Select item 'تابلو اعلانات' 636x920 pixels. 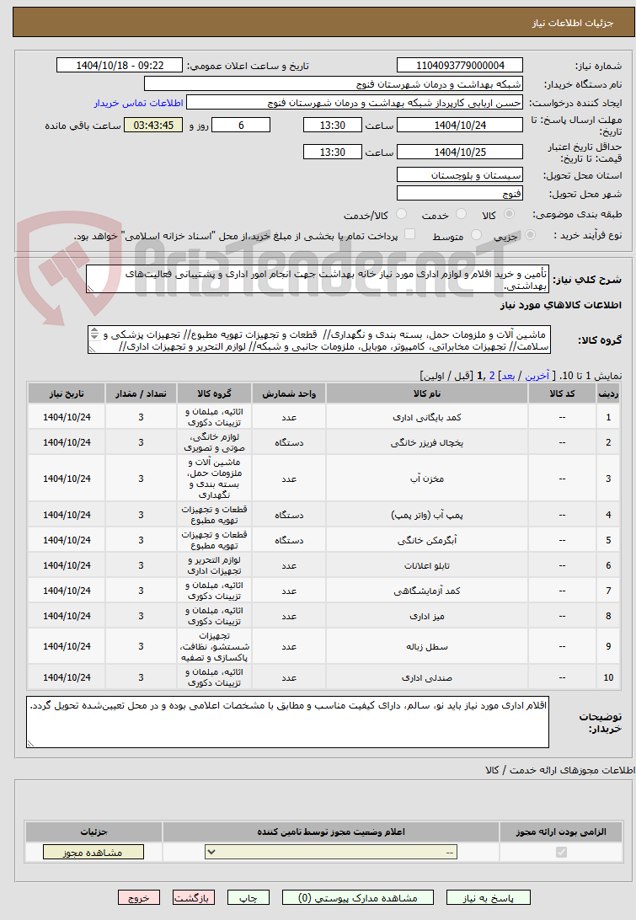[426, 565]
